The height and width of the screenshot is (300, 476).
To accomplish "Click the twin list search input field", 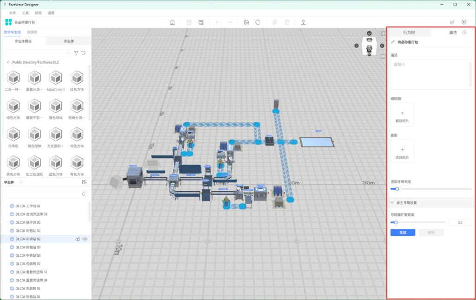I will tap(46, 194).
